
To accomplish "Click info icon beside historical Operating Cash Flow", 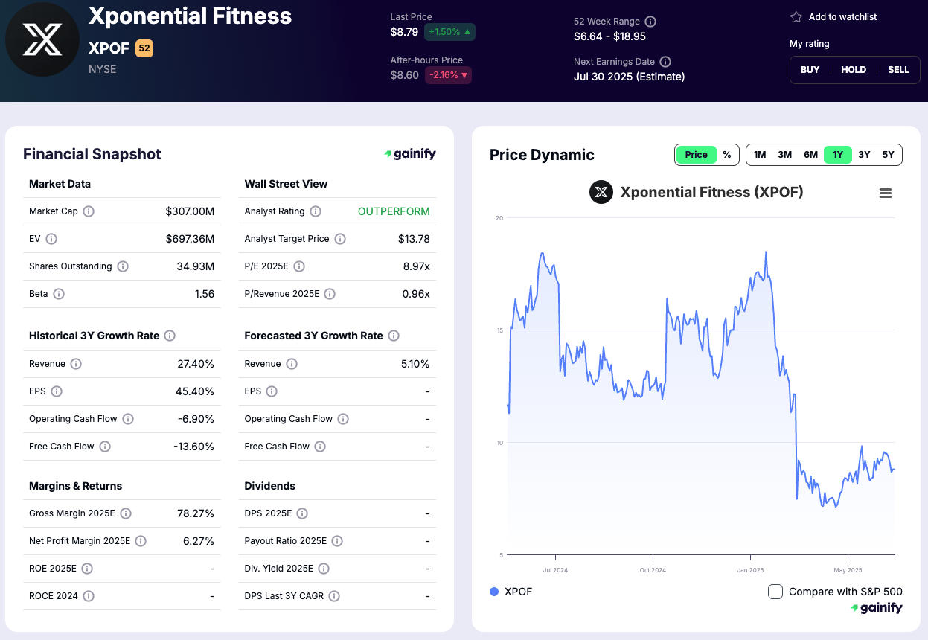I will pyautogui.click(x=128, y=419).
